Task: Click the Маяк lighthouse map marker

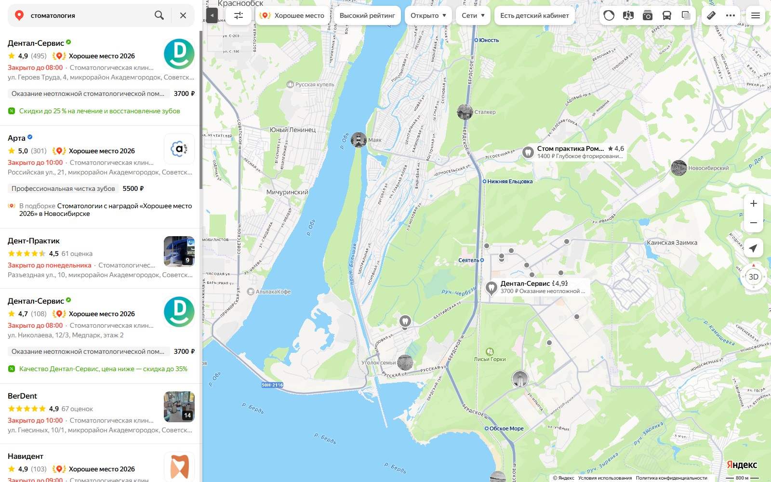Action: [x=359, y=140]
